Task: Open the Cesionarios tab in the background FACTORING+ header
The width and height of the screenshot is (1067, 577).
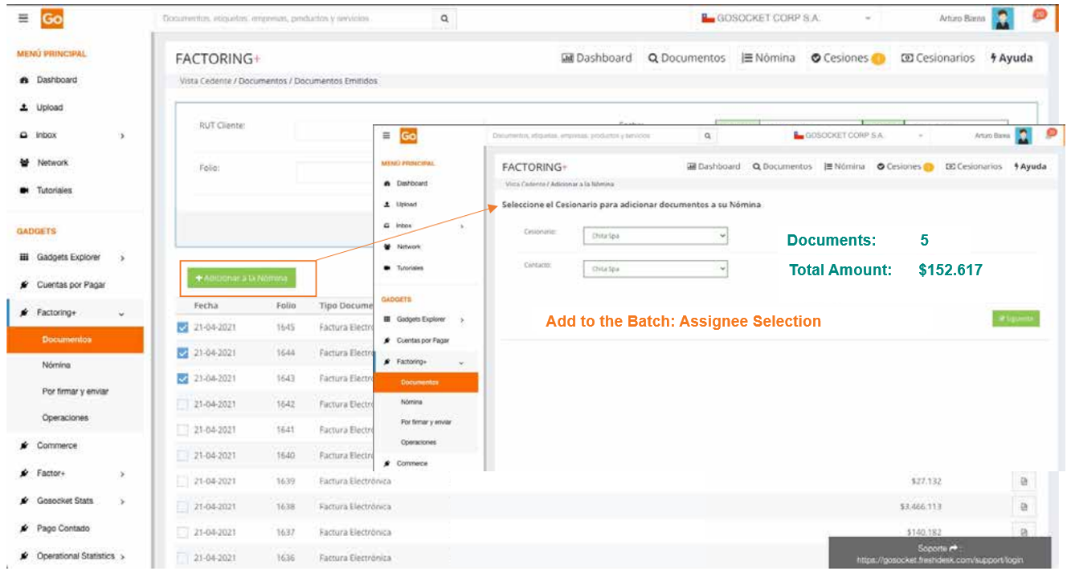Action: point(938,59)
